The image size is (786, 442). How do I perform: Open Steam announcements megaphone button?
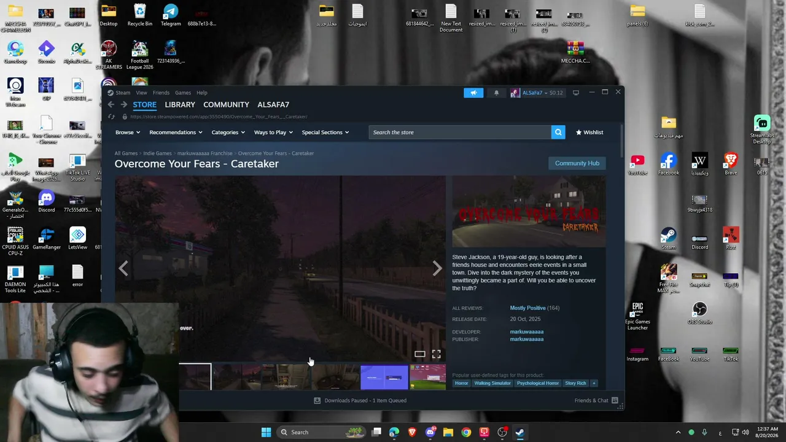(473, 93)
